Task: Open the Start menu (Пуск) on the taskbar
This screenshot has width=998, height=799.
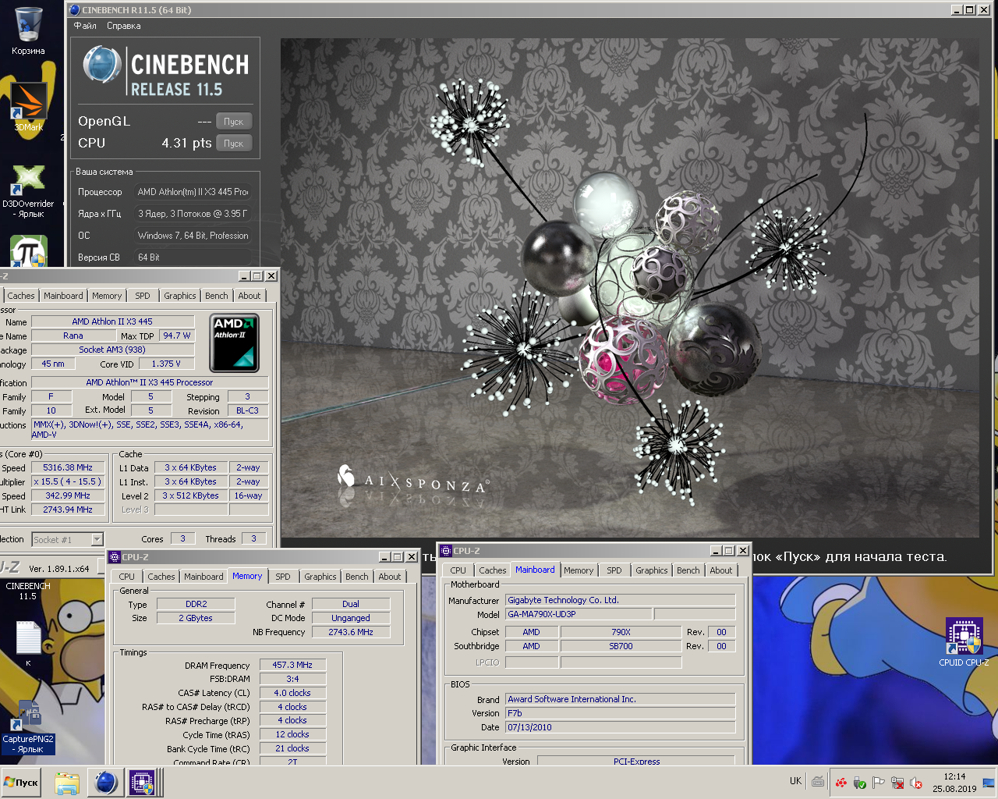Action: click(x=21, y=783)
